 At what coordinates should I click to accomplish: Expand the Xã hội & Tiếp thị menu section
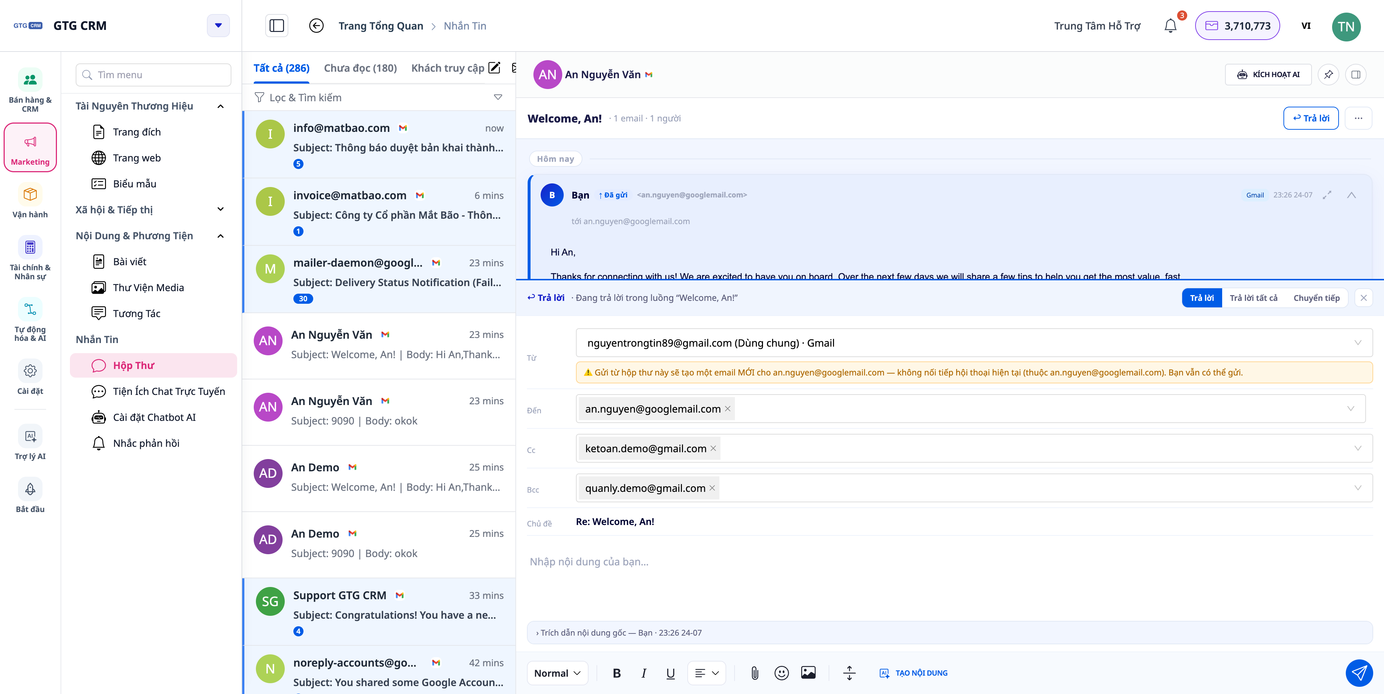150,209
